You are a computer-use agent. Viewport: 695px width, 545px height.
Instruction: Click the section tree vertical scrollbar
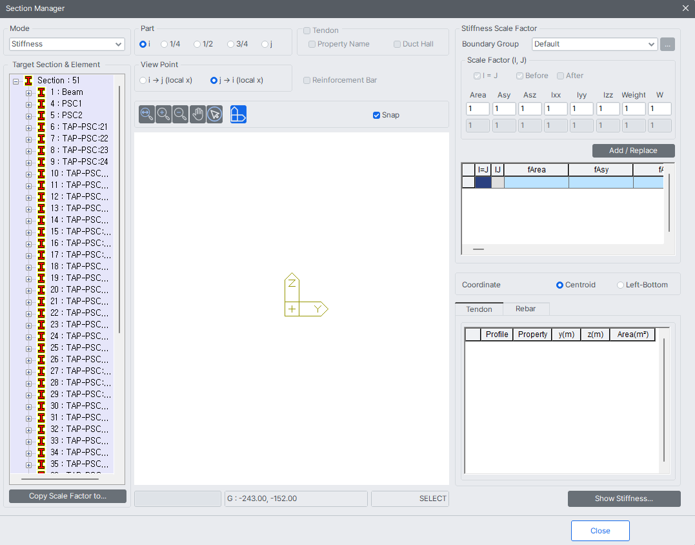pos(119,210)
